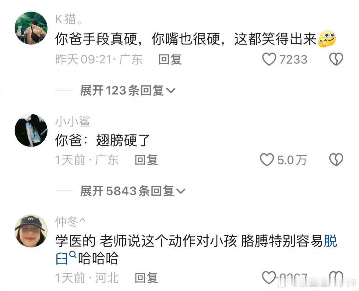Tap the smiling emoji in K猫's comment

click(x=327, y=39)
